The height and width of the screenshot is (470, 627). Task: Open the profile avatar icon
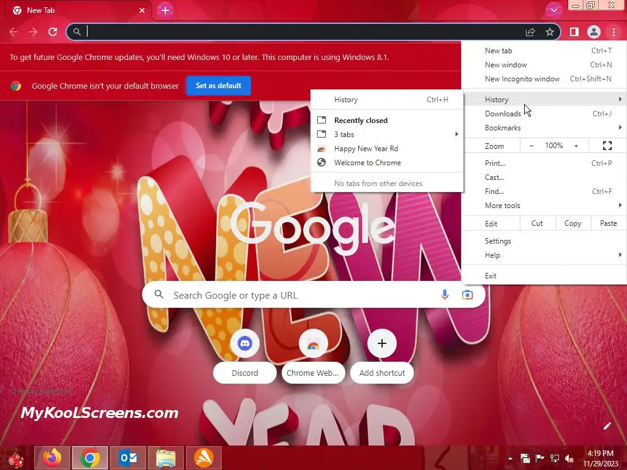594,32
